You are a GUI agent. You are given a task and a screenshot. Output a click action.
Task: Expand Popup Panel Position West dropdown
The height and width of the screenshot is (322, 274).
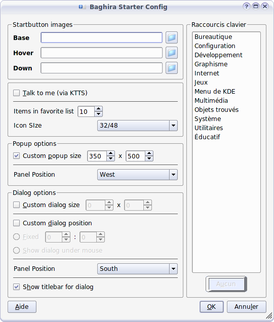[137, 175]
